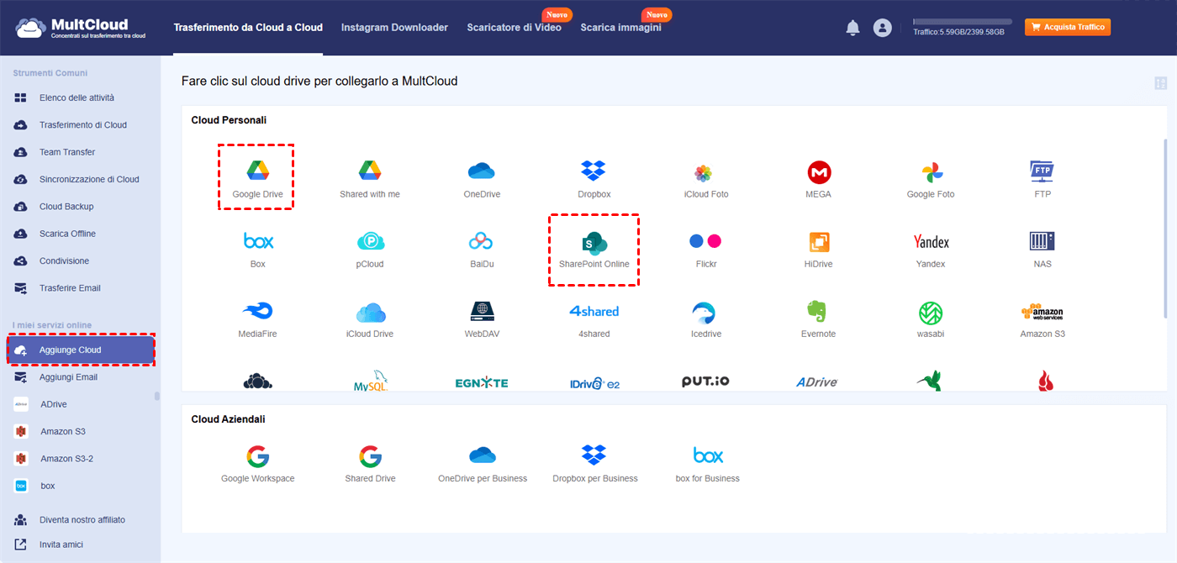The image size is (1177, 563).
Task: Choose the Flickr service
Action: coord(705,241)
